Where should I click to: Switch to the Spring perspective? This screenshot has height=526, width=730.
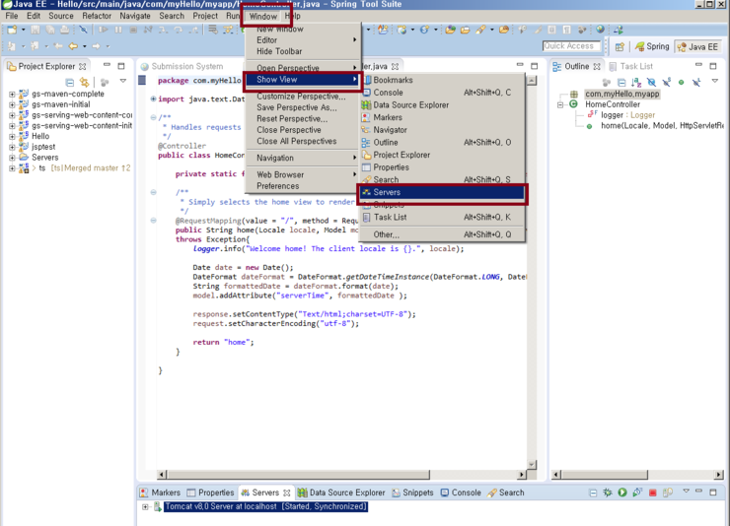coord(652,46)
